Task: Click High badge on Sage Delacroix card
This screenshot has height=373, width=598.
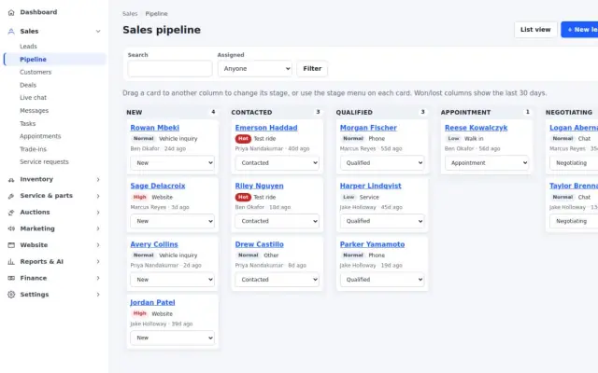Action: (x=139, y=197)
